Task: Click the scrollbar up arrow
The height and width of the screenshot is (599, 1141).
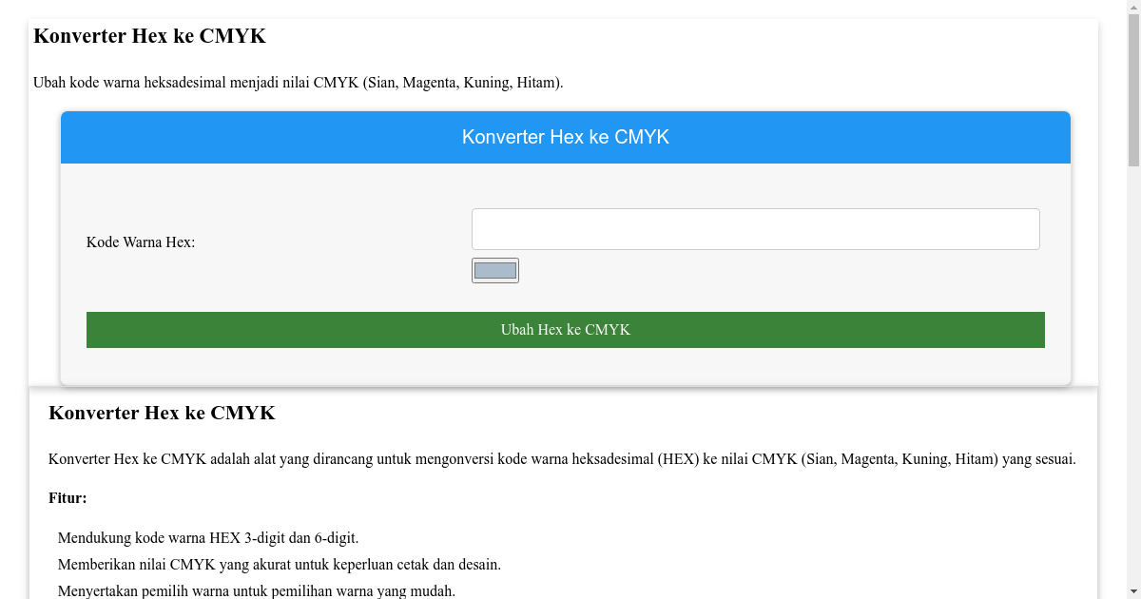Action: click(1133, 8)
